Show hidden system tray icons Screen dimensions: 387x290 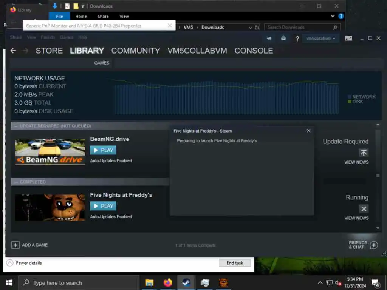coord(320,283)
